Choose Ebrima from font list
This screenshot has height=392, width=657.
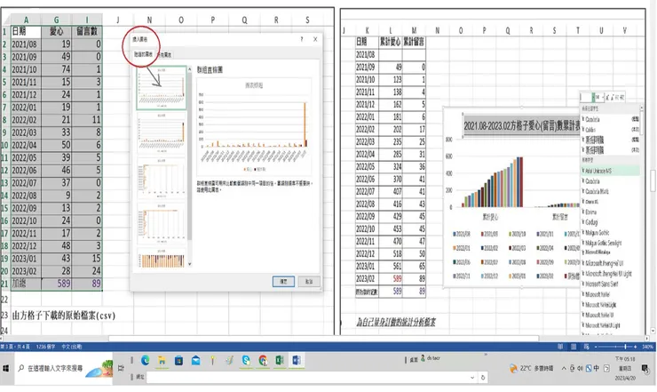point(610,212)
